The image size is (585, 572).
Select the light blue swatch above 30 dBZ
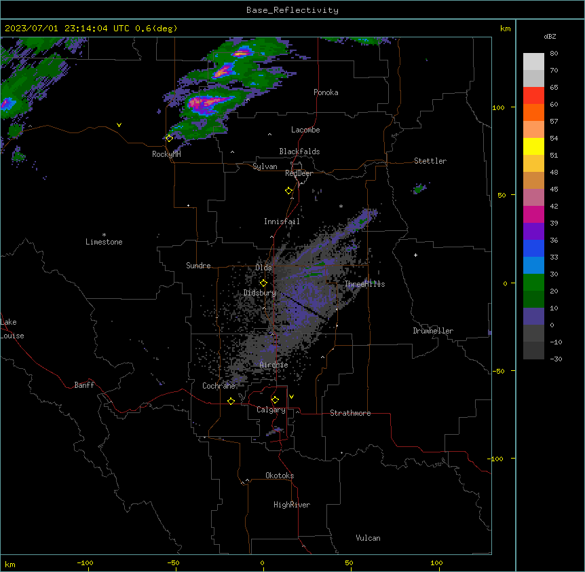click(x=533, y=265)
